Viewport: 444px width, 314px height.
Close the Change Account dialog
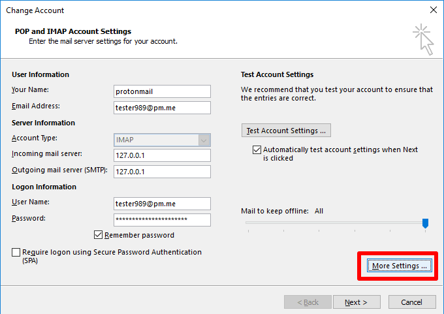point(434,10)
